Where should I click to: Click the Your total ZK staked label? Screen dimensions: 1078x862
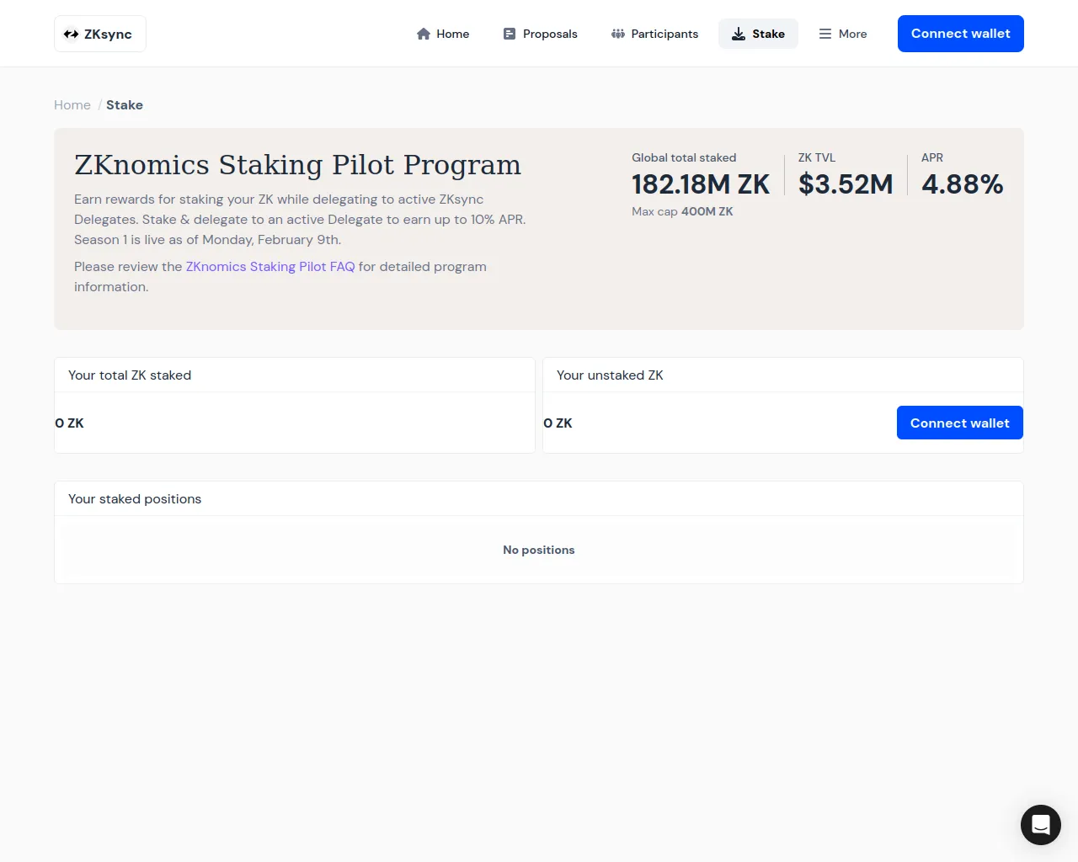click(130, 375)
